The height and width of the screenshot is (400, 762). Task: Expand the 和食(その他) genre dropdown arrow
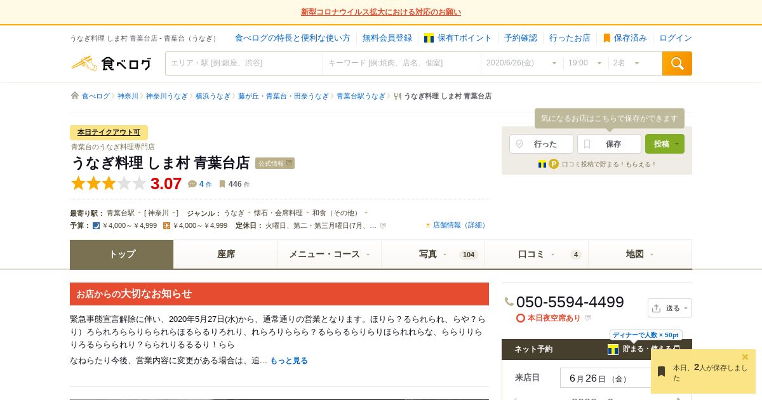coord(366,213)
